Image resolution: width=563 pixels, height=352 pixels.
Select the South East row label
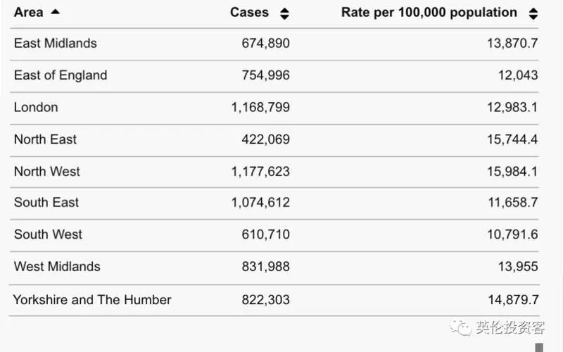pyautogui.click(x=46, y=202)
